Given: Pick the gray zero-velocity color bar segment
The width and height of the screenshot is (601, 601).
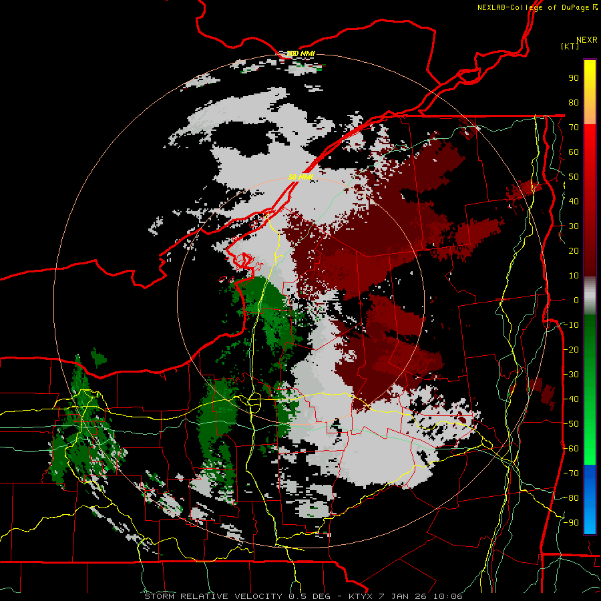Looking at the screenshot, I should [590, 296].
